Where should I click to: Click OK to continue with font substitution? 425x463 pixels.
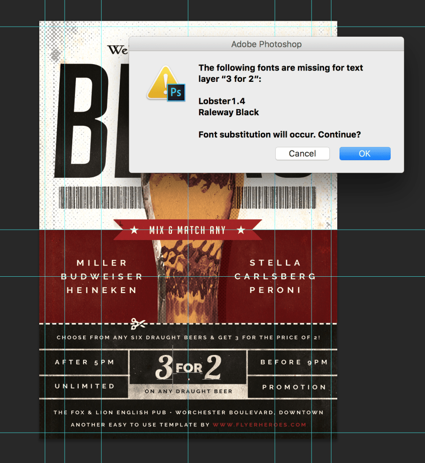click(x=365, y=154)
